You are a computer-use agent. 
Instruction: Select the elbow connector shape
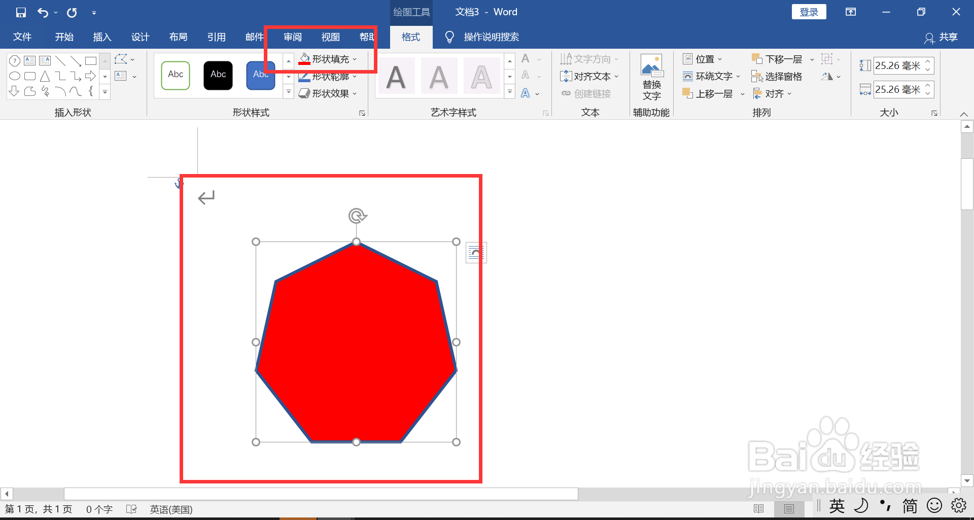tap(60, 76)
